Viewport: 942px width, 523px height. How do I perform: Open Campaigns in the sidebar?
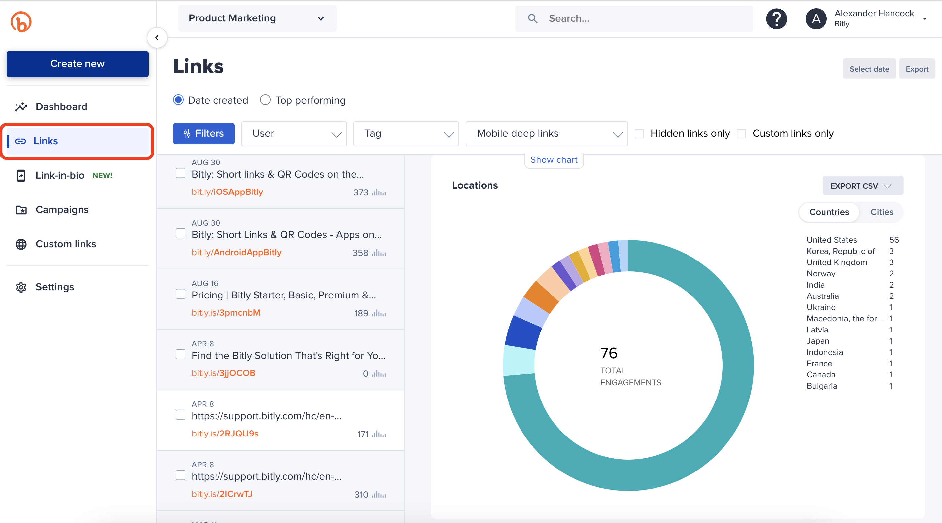62,210
